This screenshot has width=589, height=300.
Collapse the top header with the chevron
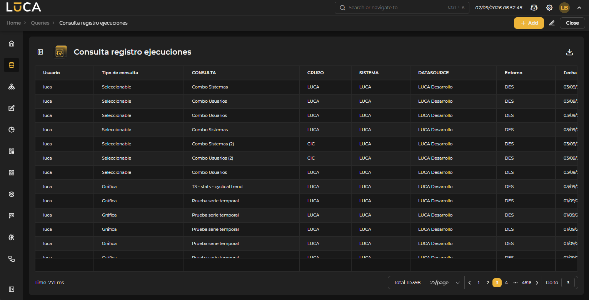[579, 8]
